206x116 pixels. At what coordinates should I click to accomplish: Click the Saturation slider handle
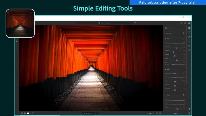(x=175, y=90)
